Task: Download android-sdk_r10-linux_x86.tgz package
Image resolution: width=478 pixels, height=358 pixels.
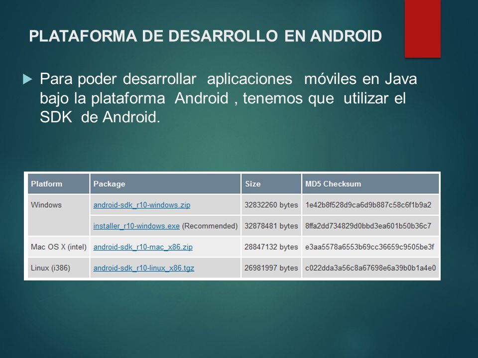Action: tap(143, 268)
